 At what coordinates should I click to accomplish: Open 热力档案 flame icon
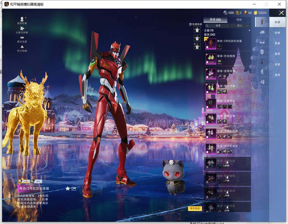point(22,47)
